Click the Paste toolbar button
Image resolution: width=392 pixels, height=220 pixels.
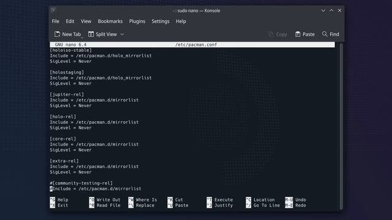[305, 34]
